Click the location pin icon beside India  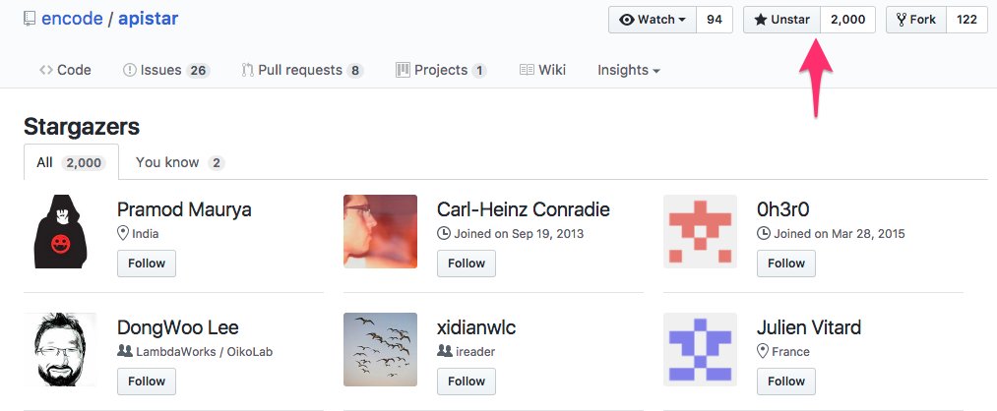(123, 233)
